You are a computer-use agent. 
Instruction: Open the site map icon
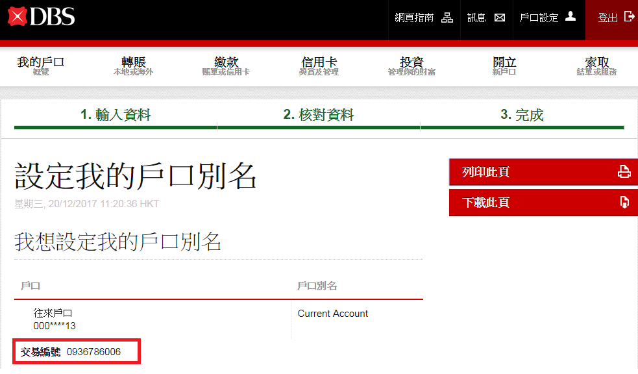[447, 18]
